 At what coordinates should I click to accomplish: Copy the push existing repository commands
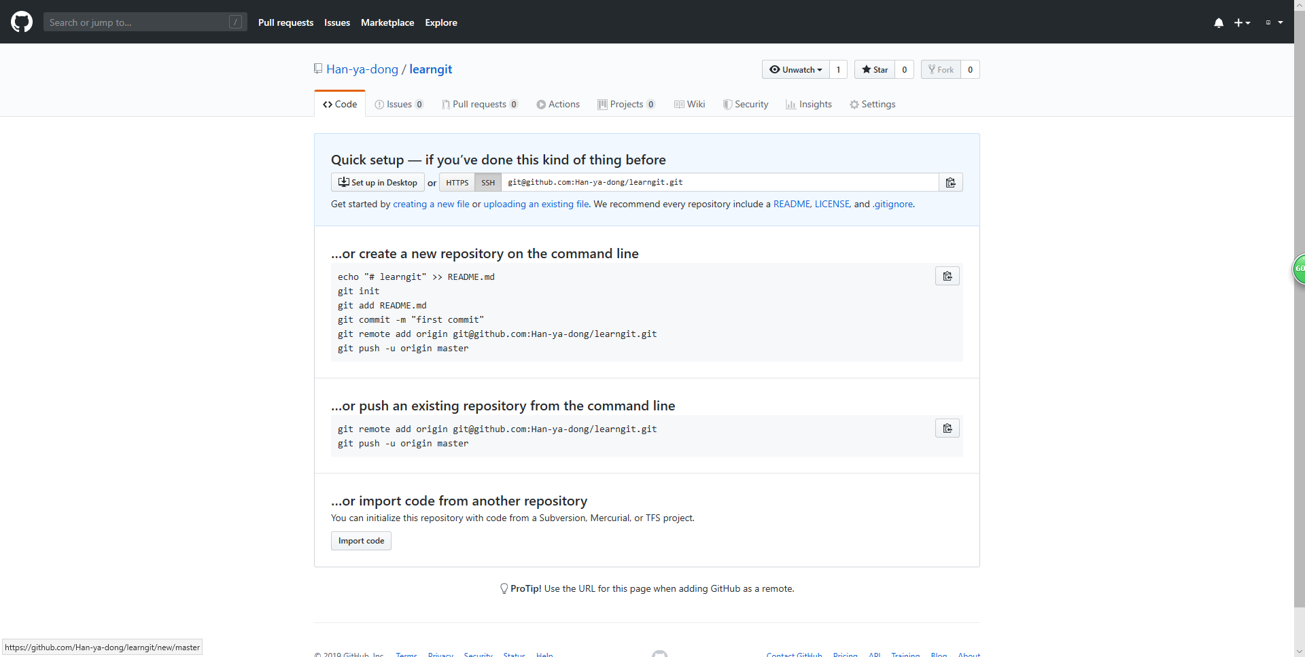(947, 428)
